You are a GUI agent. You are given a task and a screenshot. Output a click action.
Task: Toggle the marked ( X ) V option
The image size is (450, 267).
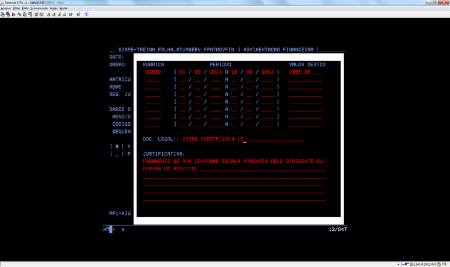click(118, 146)
